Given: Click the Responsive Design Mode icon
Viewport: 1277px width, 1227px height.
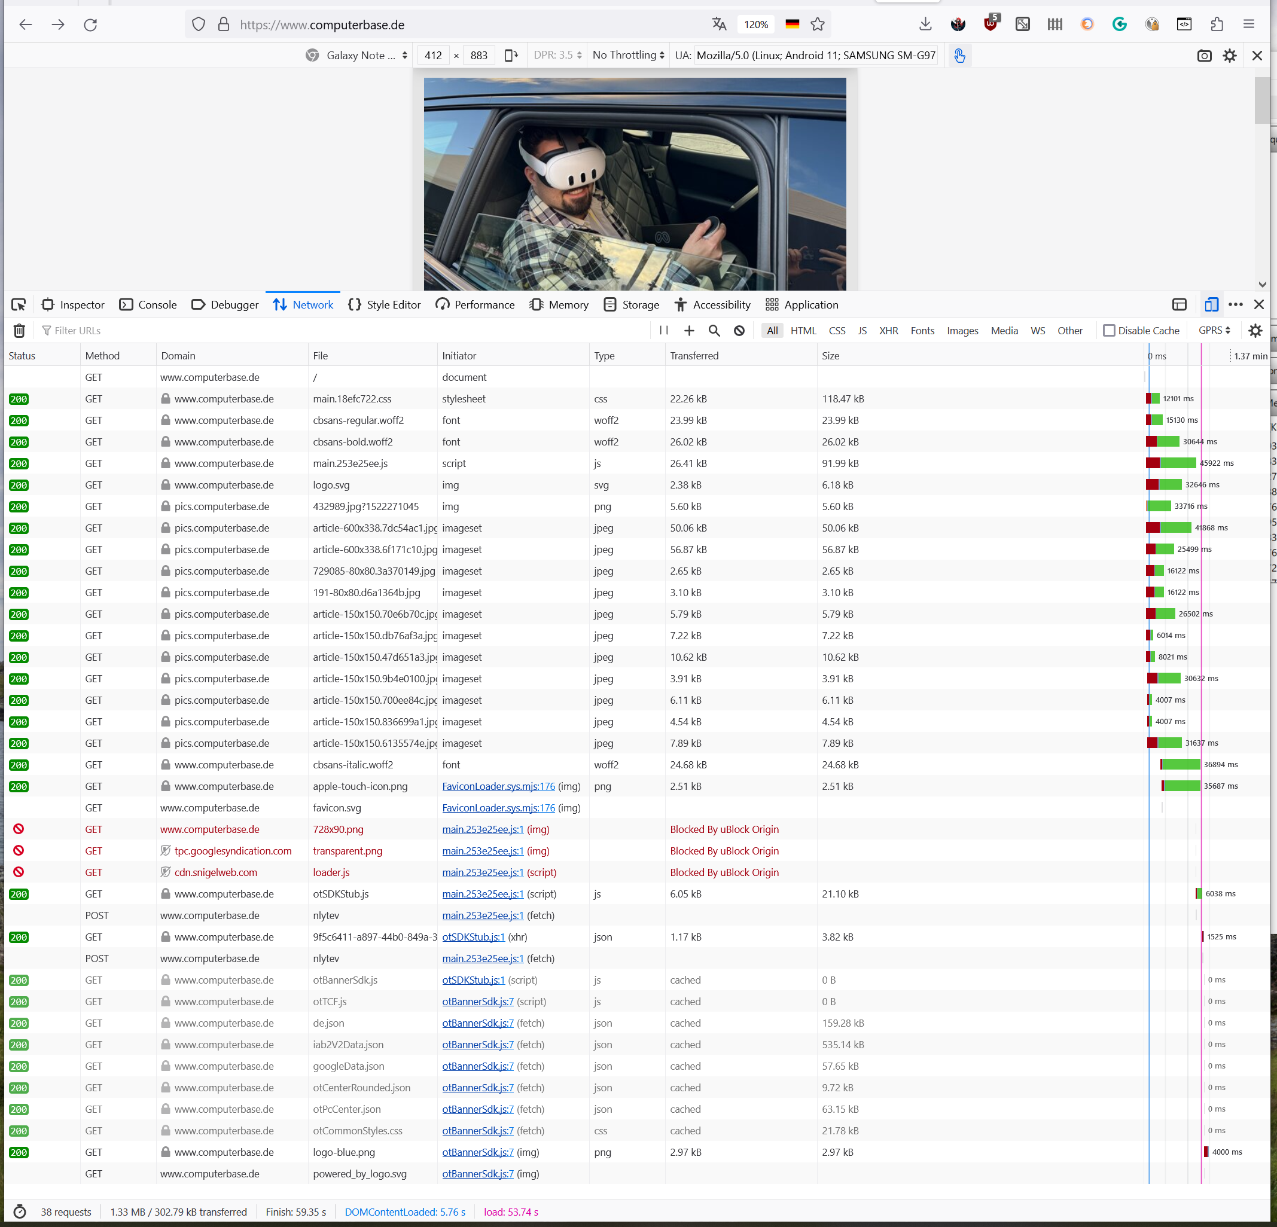Looking at the screenshot, I should tap(1211, 305).
